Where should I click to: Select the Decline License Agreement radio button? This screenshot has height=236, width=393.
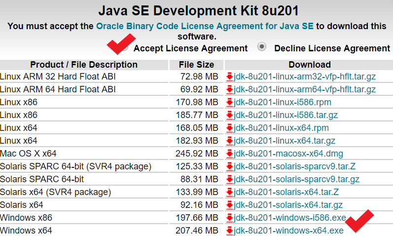(x=262, y=47)
